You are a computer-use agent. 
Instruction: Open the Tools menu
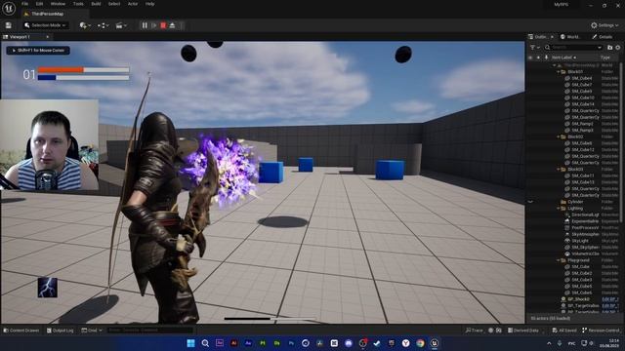(x=78, y=4)
